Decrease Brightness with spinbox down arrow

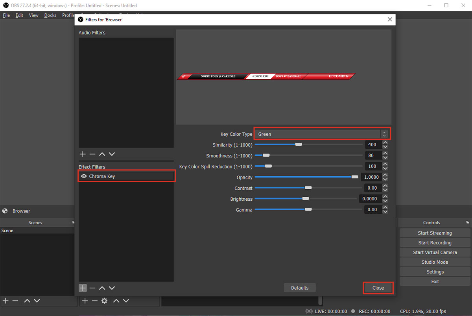coord(385,201)
